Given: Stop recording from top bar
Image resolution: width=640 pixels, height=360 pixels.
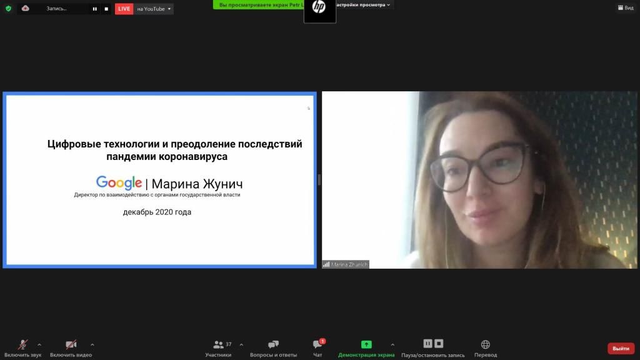Looking at the screenshot, I should (106, 9).
